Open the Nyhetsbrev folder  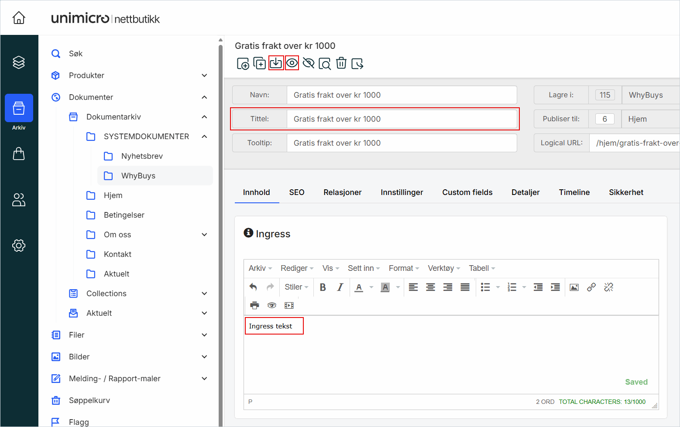[x=142, y=156]
